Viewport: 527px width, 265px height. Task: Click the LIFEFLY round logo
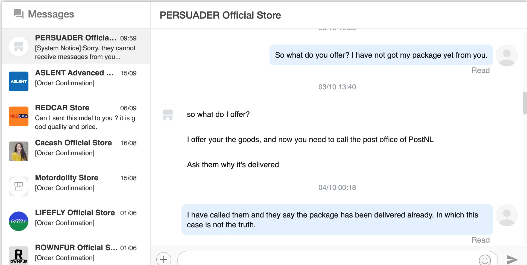[x=19, y=221]
